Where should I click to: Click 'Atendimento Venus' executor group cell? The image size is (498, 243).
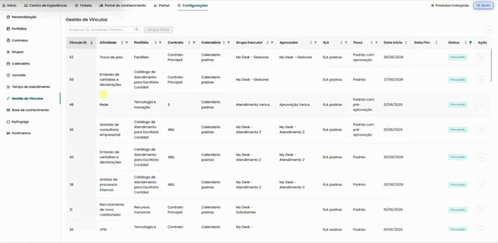coord(253,105)
